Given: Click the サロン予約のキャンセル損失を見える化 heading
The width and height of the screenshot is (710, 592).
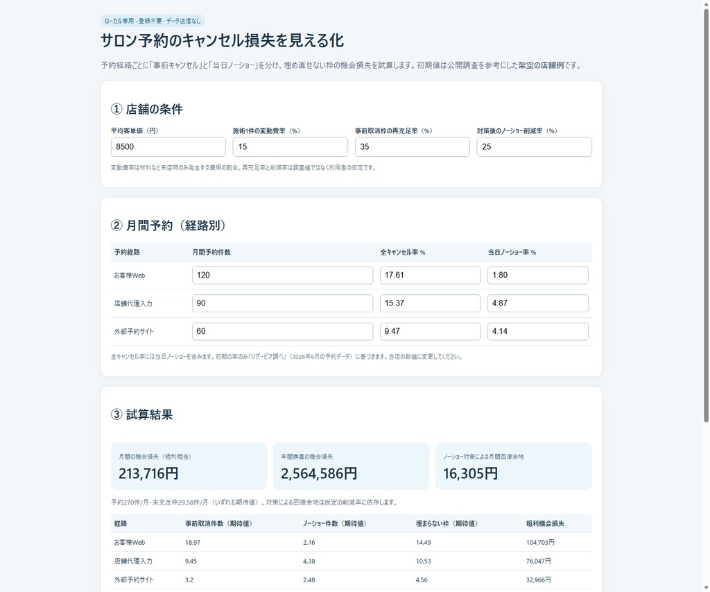Looking at the screenshot, I should click(x=222, y=41).
